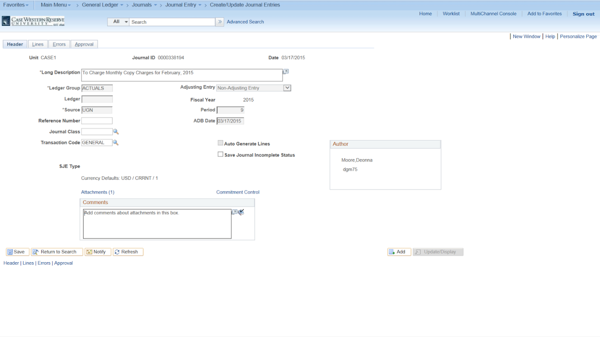Expand the Long Description in a popup window

pos(285,70)
